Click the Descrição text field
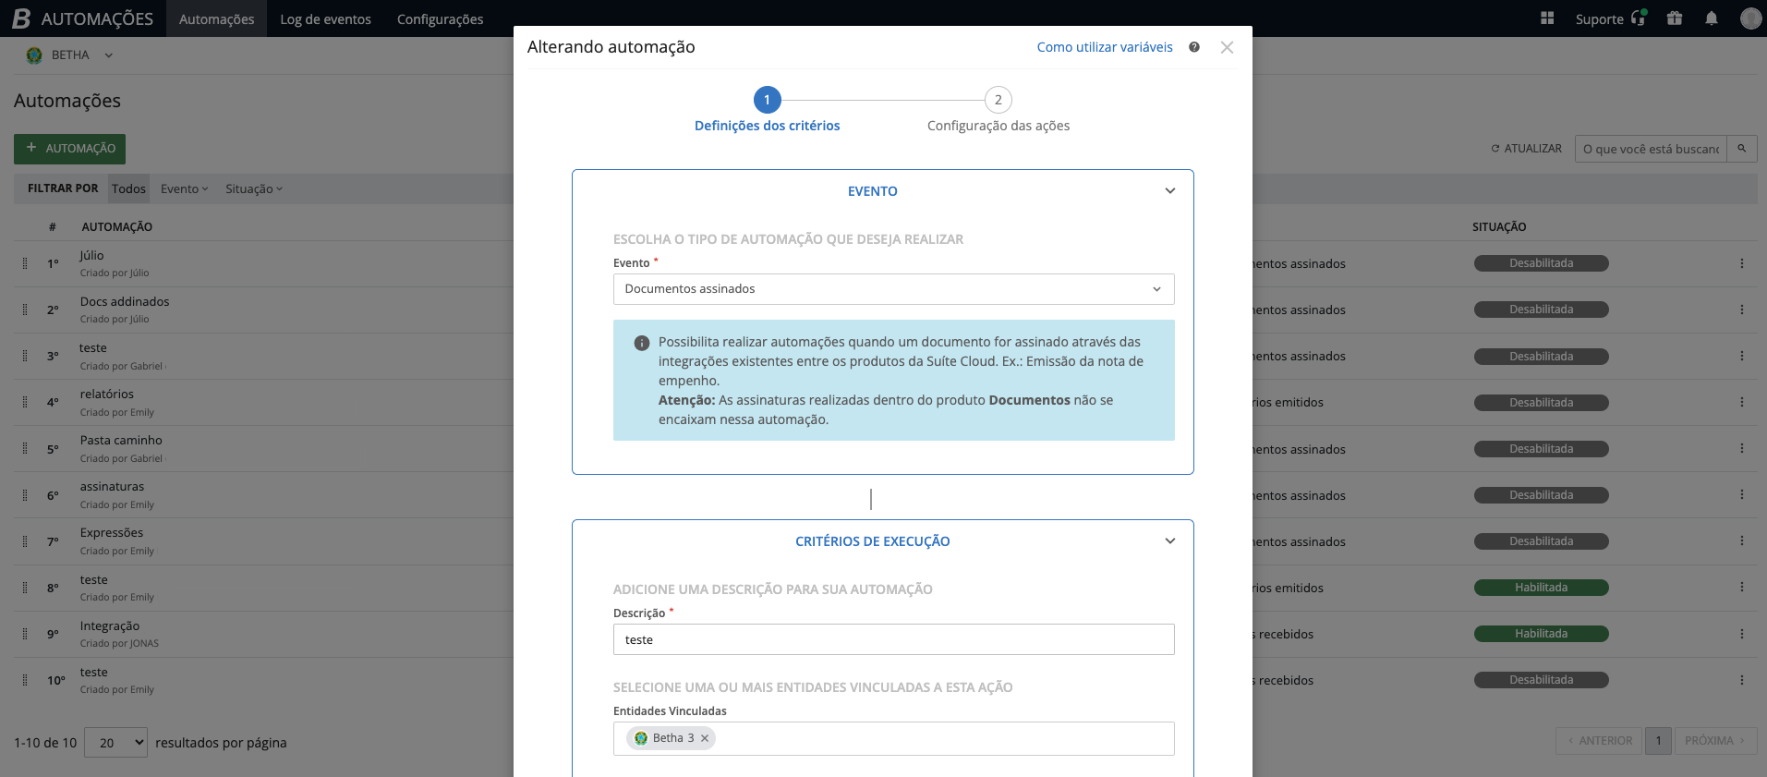This screenshot has width=1767, height=777. coord(893,639)
